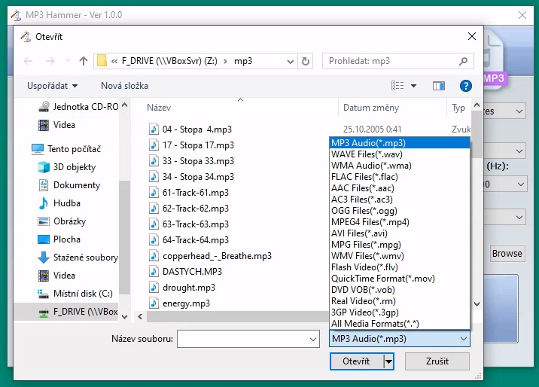Select the DASTYCH.MP3 file
This screenshot has height=387, width=539.
pyautogui.click(x=192, y=271)
